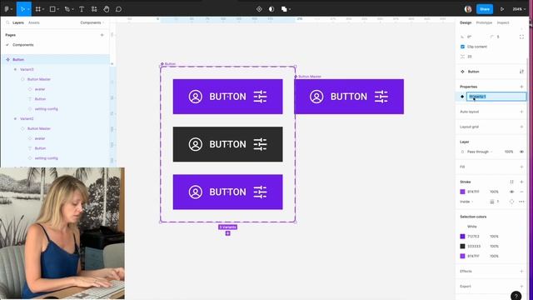Open the Frame tool dropdown arrow
Image resolution: width=533 pixels, height=300 pixels.
point(43,9)
